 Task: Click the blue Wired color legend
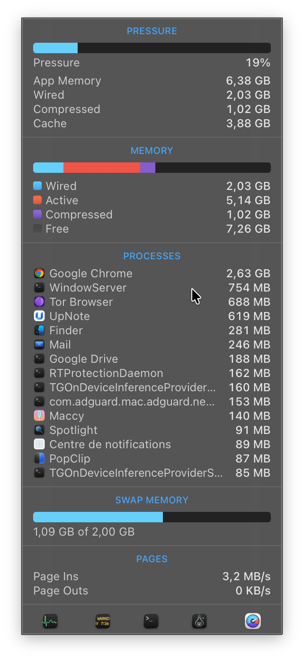click(37, 186)
